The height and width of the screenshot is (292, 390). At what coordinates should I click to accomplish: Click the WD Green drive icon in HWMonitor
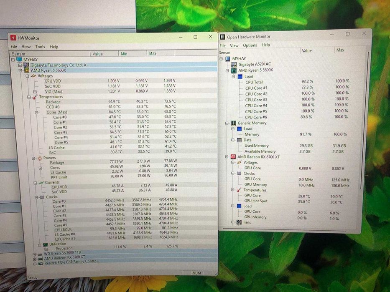[x=40, y=254]
